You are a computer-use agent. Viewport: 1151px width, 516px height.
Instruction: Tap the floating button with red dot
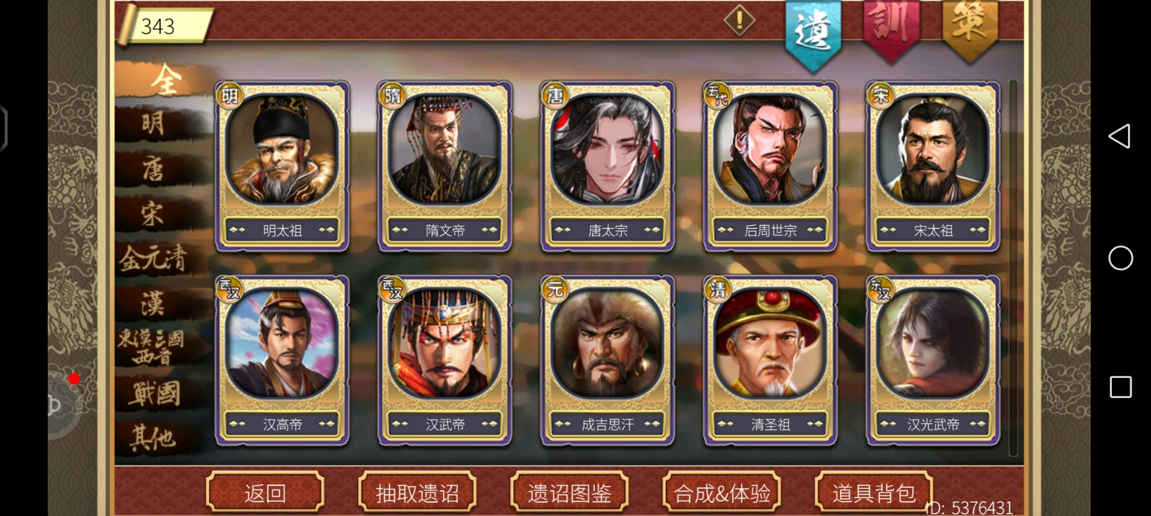pyautogui.click(x=63, y=404)
